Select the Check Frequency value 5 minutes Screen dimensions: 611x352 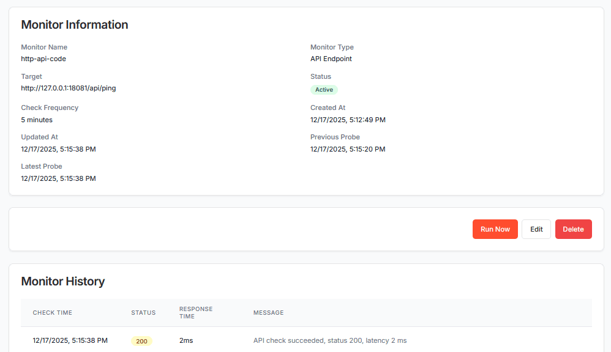37,119
